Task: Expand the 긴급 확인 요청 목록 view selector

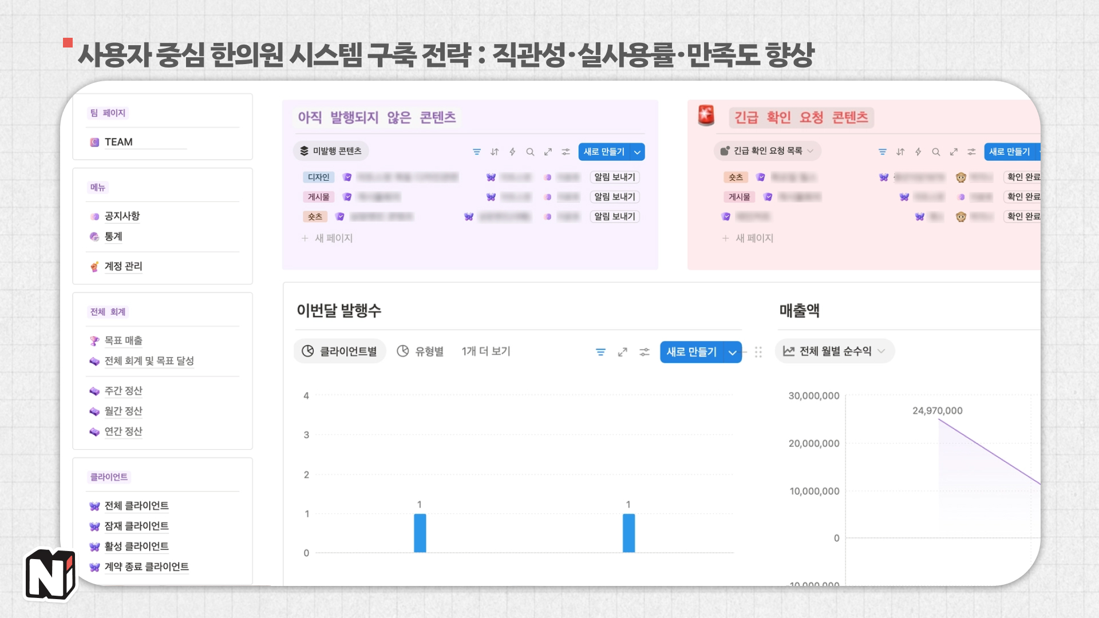Action: (x=767, y=151)
